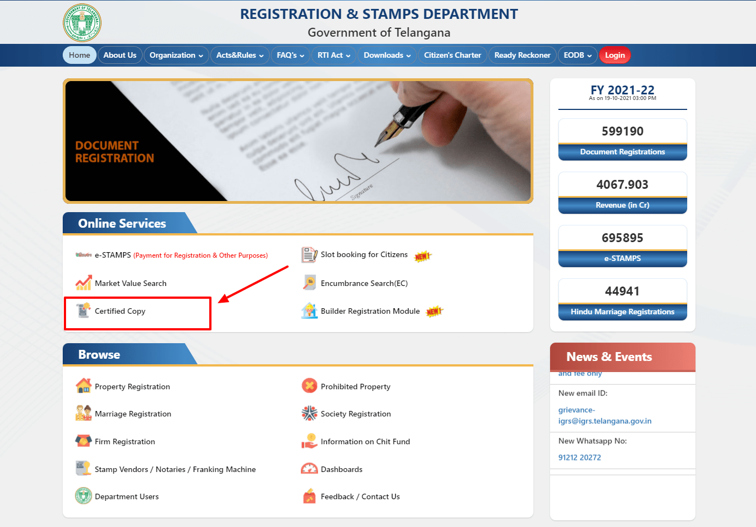Open Slot booking for Citizens link

coord(364,254)
